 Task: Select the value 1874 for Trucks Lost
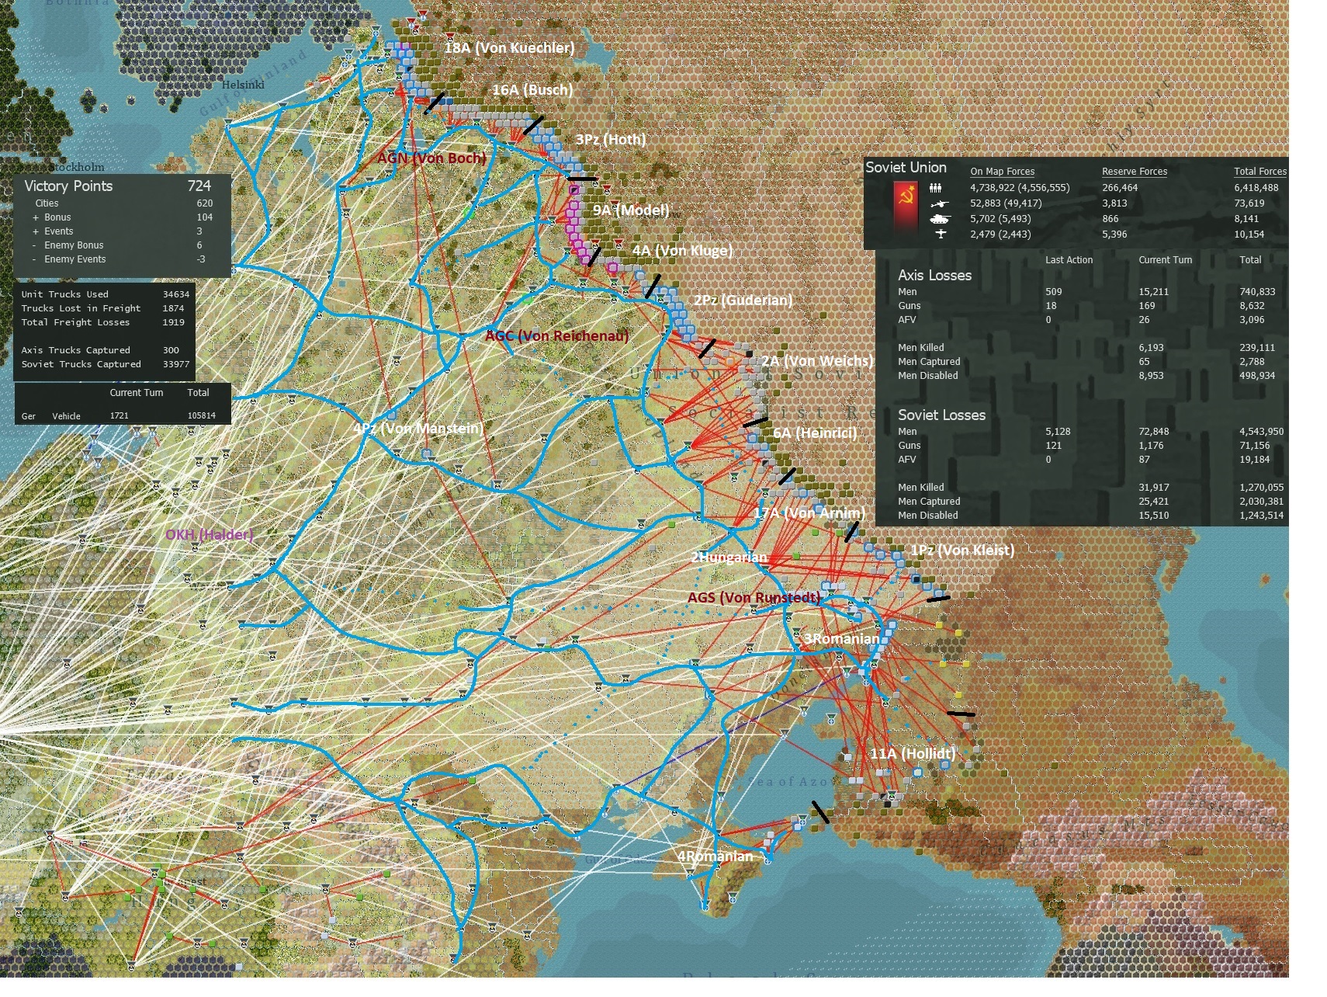coord(173,308)
